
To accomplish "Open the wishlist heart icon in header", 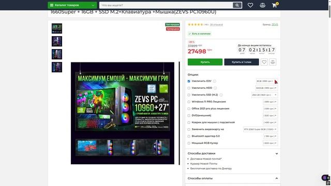I will click(x=250, y=5).
